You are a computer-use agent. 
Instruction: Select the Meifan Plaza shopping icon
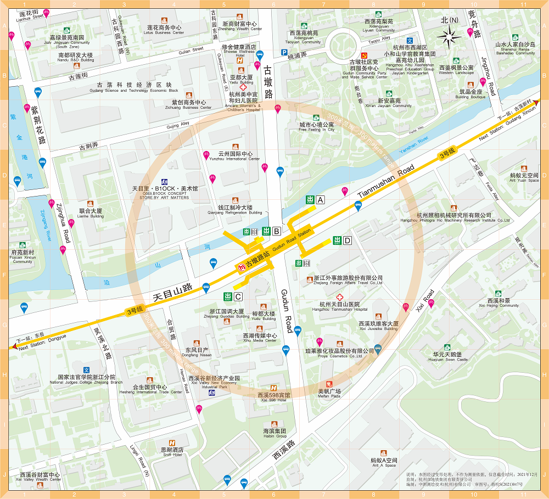click(x=329, y=384)
